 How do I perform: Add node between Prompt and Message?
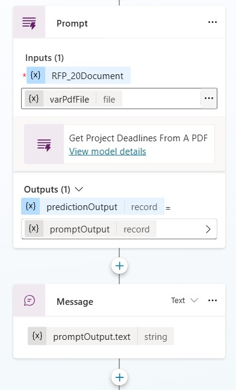[x=119, y=266]
